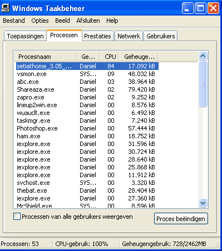The image size is (222, 251).
Task: Enable Processen van alle gebruikers weergeven checkbox
Action: (17, 217)
